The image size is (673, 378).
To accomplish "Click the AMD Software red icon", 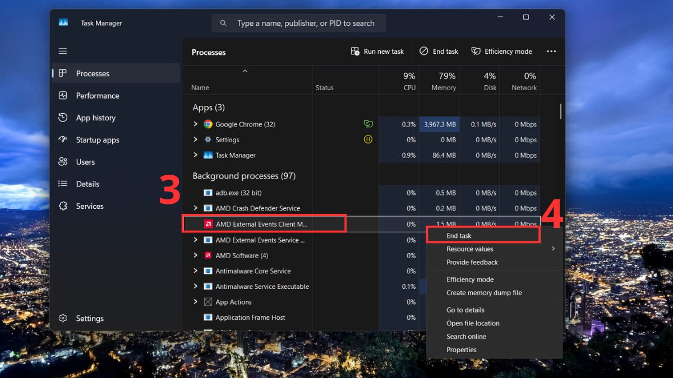I will click(208, 255).
